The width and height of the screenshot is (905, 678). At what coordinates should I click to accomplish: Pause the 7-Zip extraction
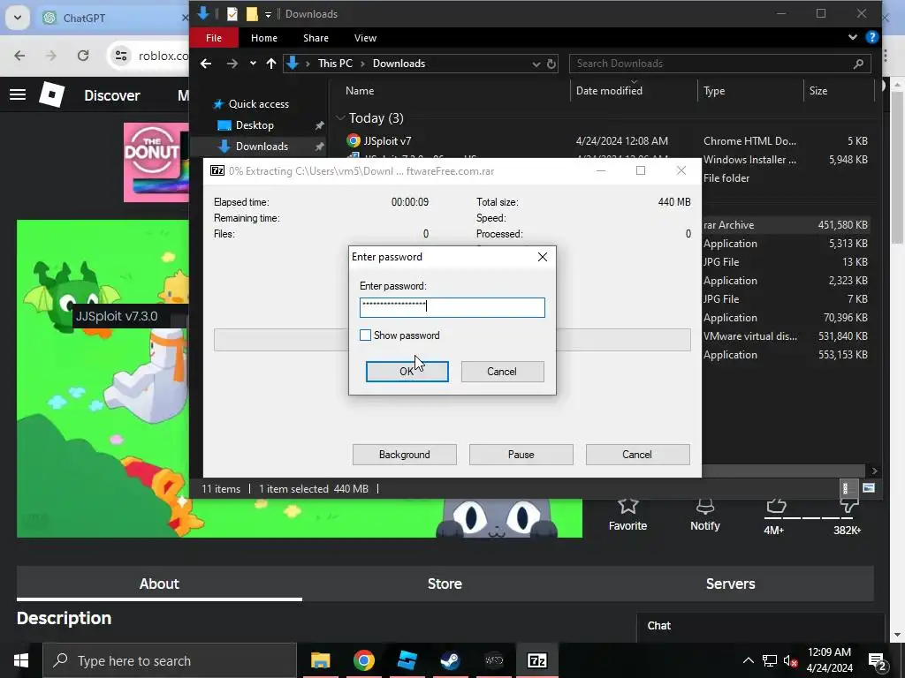click(x=521, y=455)
